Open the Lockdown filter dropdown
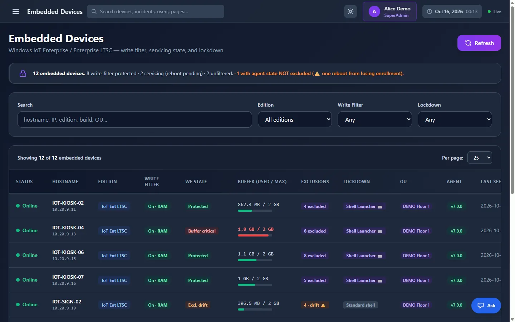The image size is (515, 322). (455, 119)
